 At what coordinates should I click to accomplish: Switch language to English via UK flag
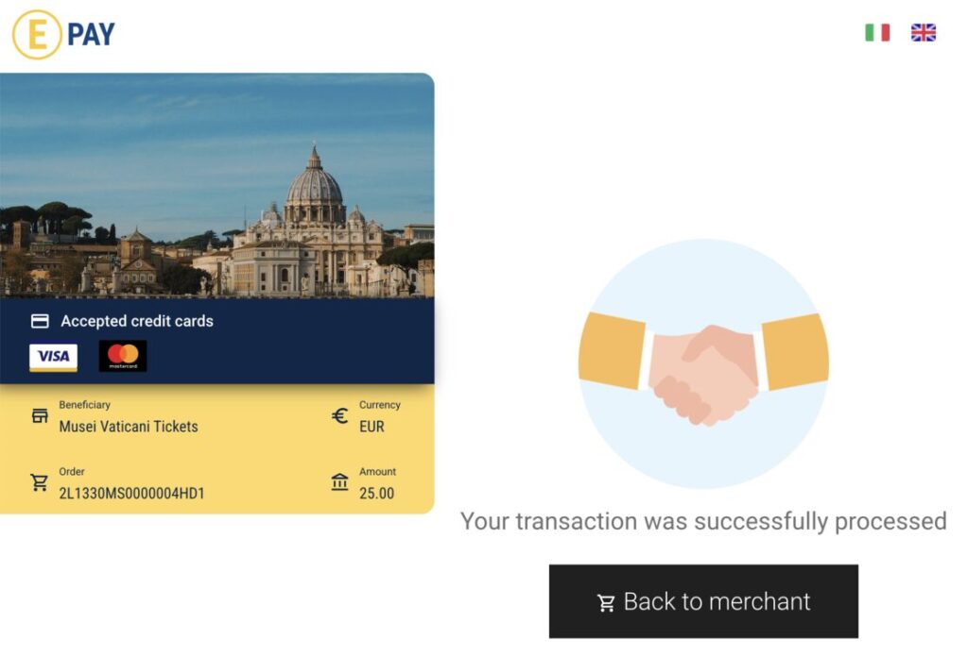[x=923, y=33]
